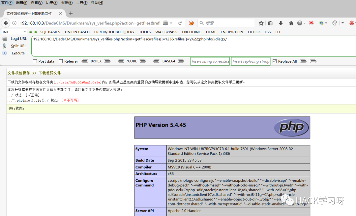This screenshot has height=216, width=356.
Task: Open the 工具(T) menu
Action: (x=82, y=3)
